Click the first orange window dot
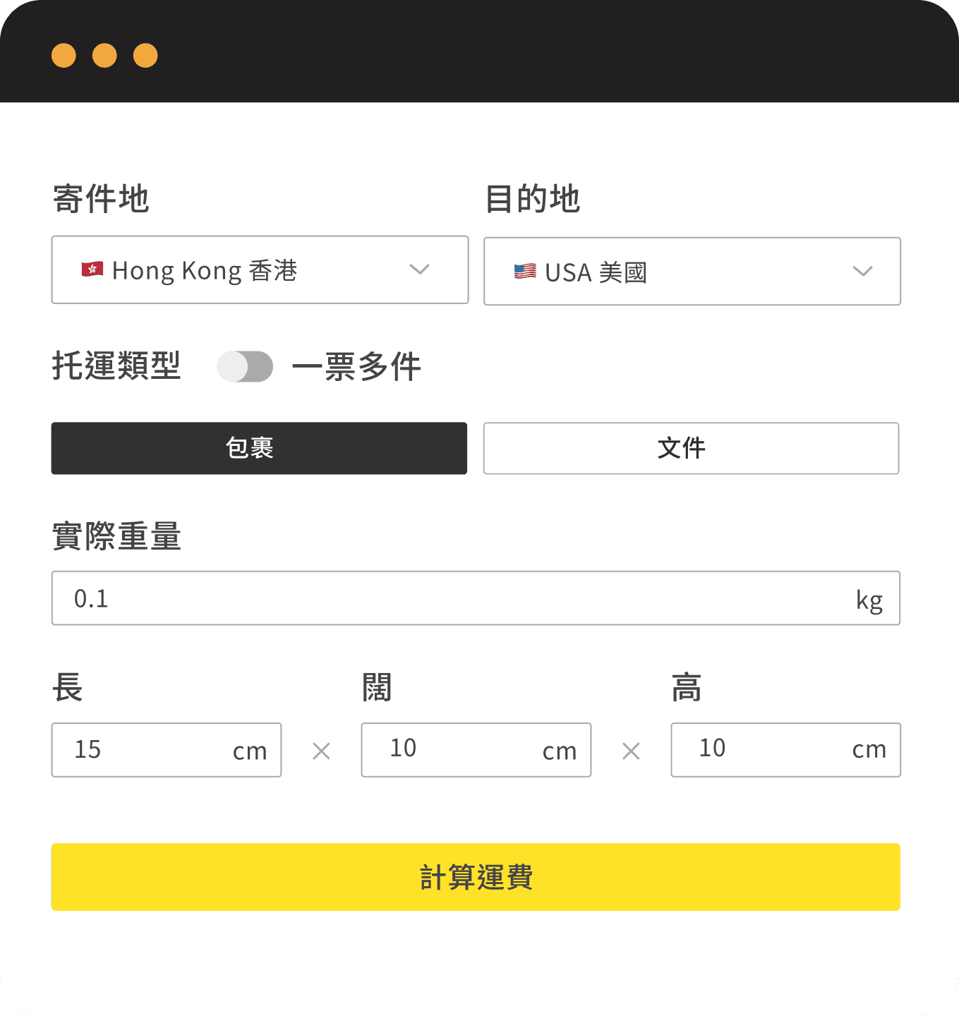Screen dimensions: 959x1016 pyautogui.click(x=64, y=56)
